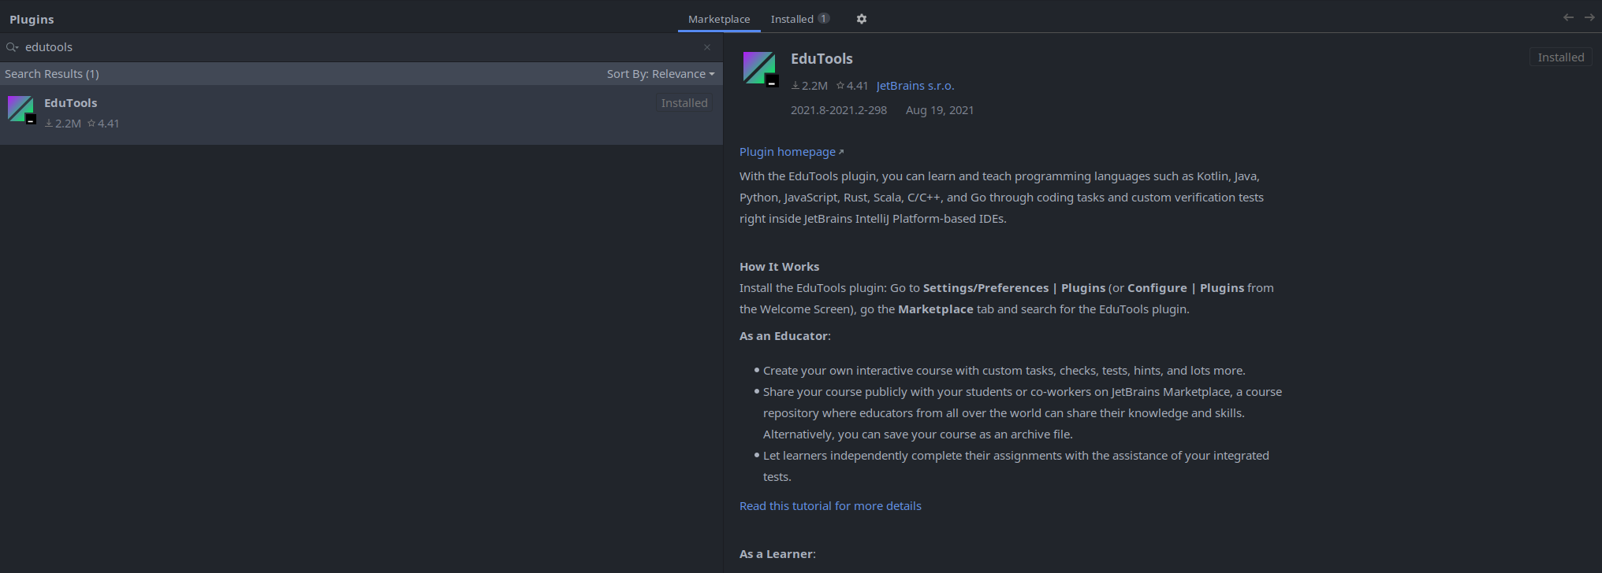Clear the edutools search text
The image size is (1602, 573).
(707, 47)
